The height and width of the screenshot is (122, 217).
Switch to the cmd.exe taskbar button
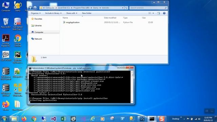click(152, 119)
